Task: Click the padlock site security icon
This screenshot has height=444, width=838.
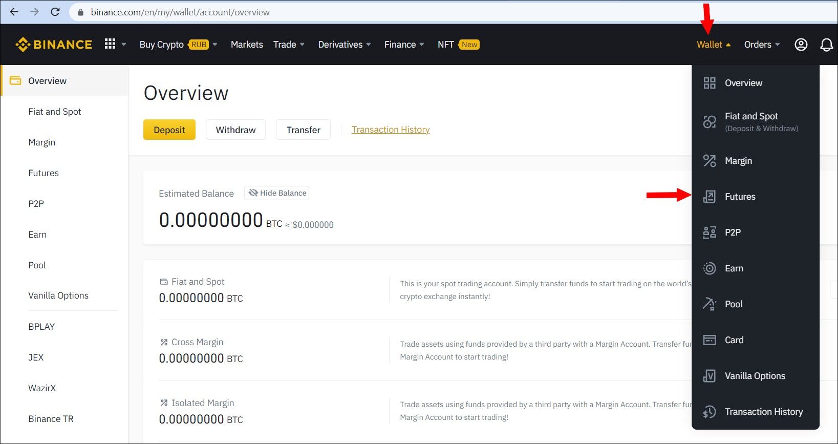Action: click(80, 12)
